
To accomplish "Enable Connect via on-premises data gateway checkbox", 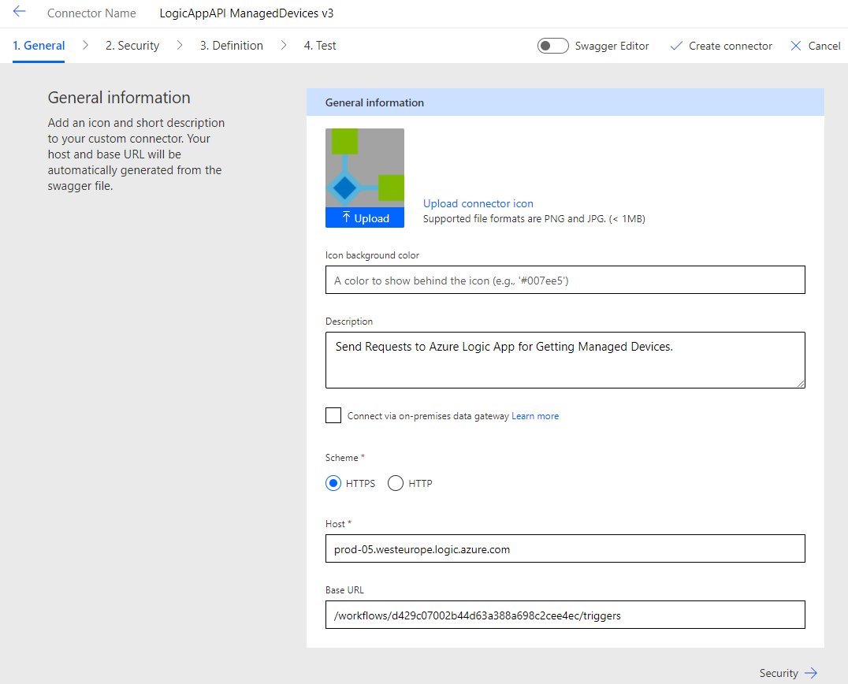I will coord(333,415).
